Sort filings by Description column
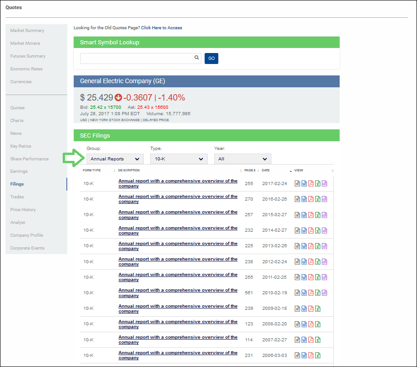This screenshot has width=417, height=367. click(x=129, y=170)
